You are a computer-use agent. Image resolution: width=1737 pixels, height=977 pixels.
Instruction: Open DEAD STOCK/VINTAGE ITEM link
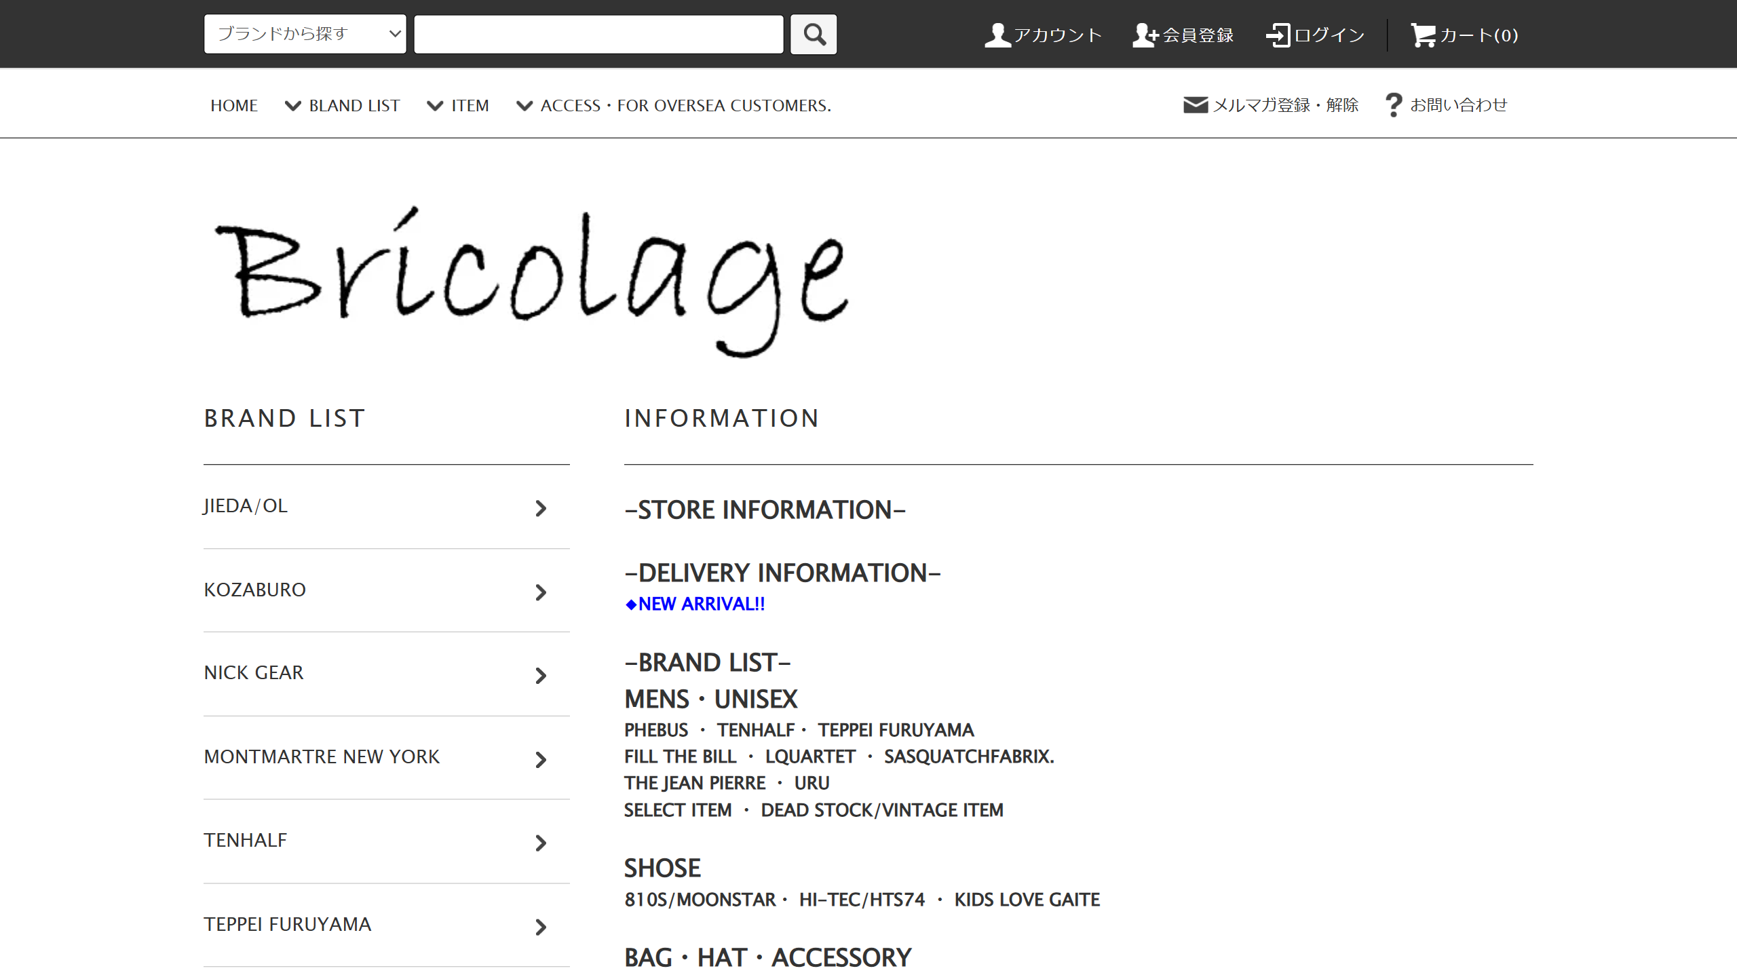click(882, 810)
